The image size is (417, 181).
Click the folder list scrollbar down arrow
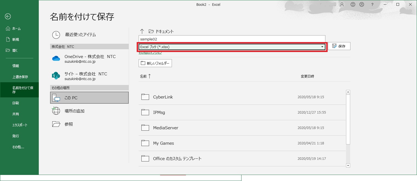click(x=348, y=165)
